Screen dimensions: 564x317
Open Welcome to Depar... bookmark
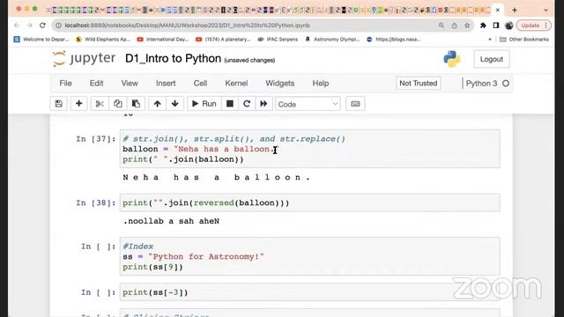pos(41,39)
